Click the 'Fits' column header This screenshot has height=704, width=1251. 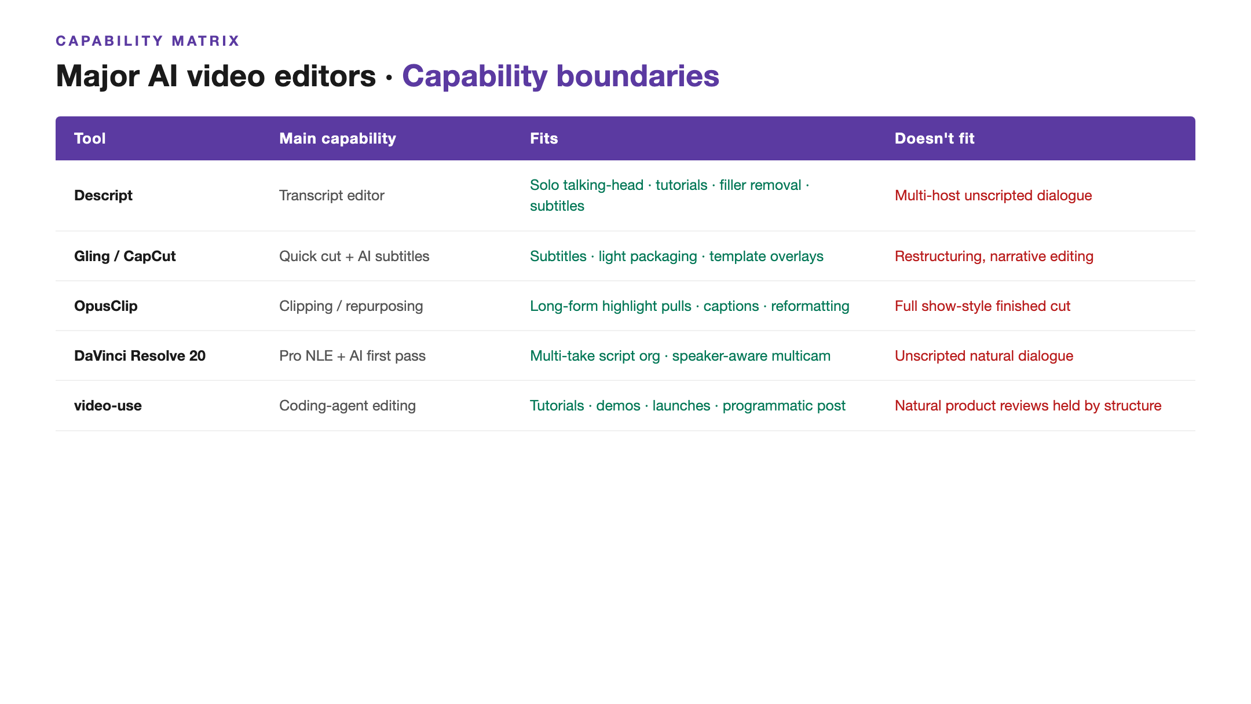coord(544,138)
